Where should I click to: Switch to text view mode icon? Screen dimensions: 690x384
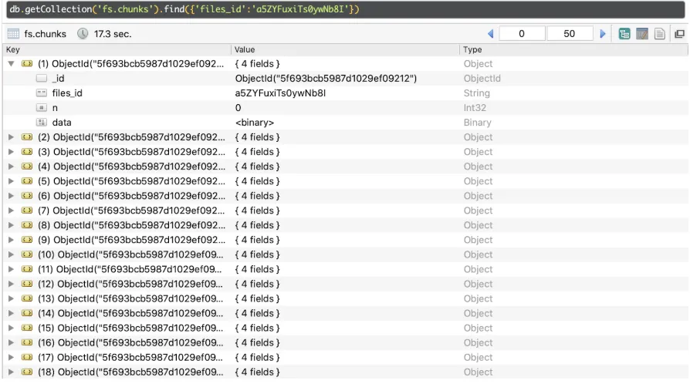660,34
